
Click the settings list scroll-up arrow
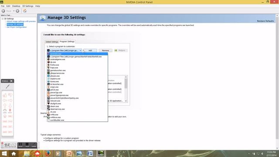pyautogui.click(x=126, y=77)
